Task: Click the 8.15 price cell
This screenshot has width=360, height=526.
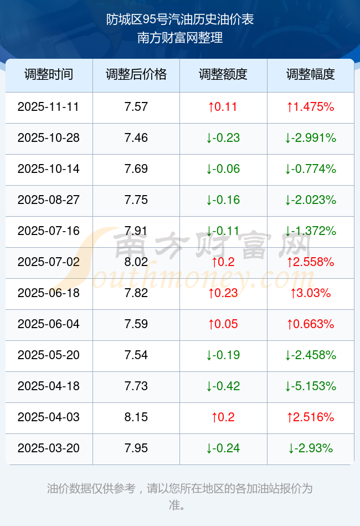Action: [136, 417]
